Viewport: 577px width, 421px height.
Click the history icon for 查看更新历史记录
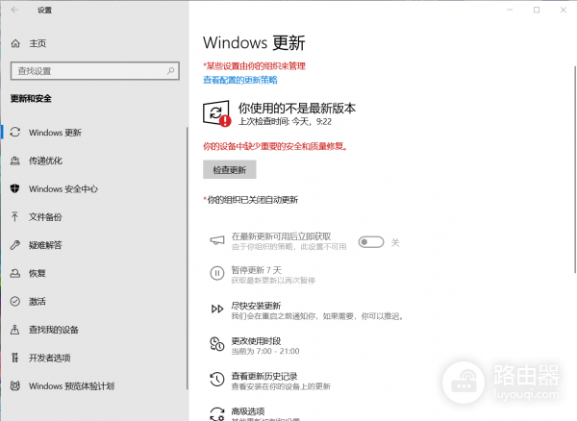(217, 379)
